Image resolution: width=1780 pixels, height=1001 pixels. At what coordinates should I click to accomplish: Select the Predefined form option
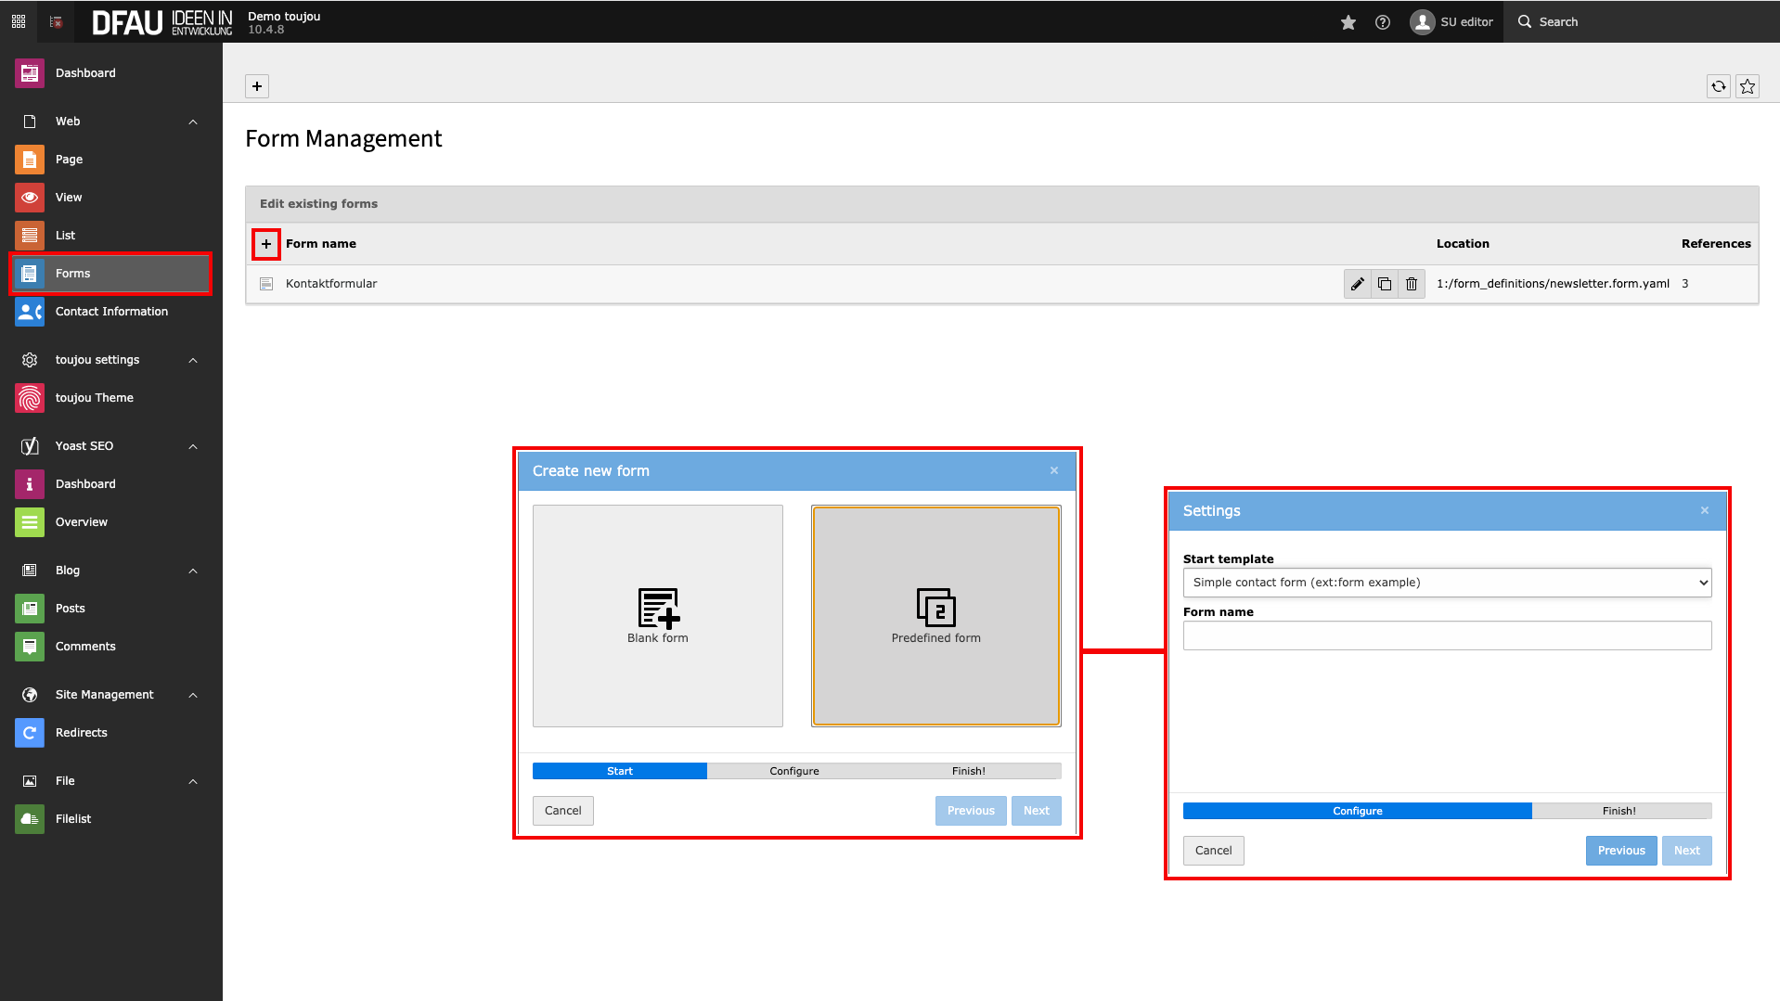[x=935, y=616]
